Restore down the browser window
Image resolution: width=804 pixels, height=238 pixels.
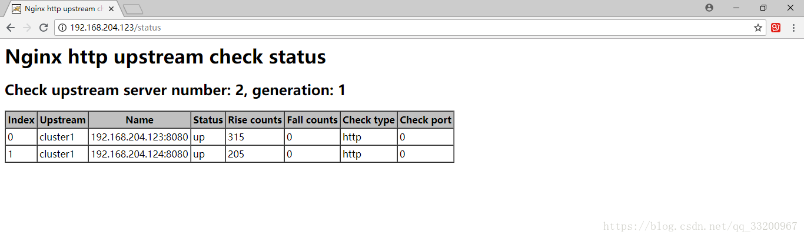(763, 8)
